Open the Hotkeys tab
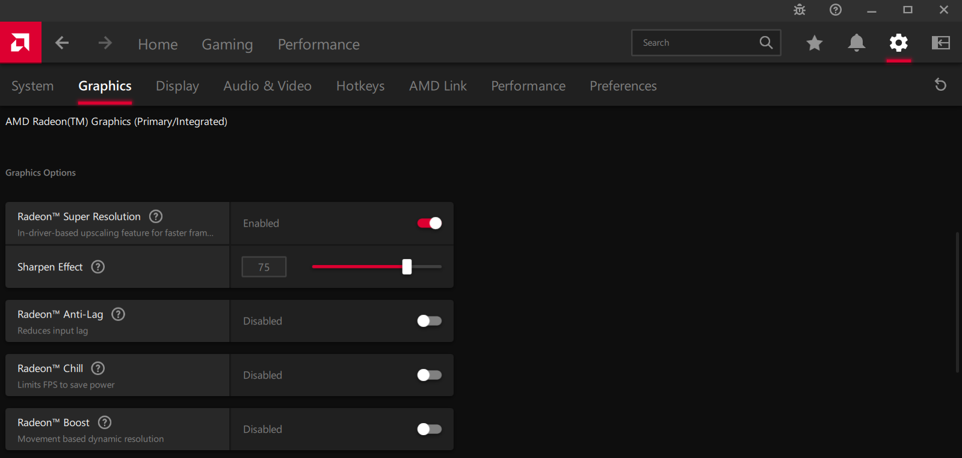962x458 pixels. click(x=360, y=86)
